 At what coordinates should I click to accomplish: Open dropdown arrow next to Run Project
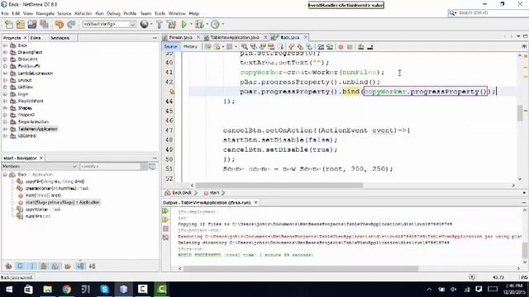point(191,24)
